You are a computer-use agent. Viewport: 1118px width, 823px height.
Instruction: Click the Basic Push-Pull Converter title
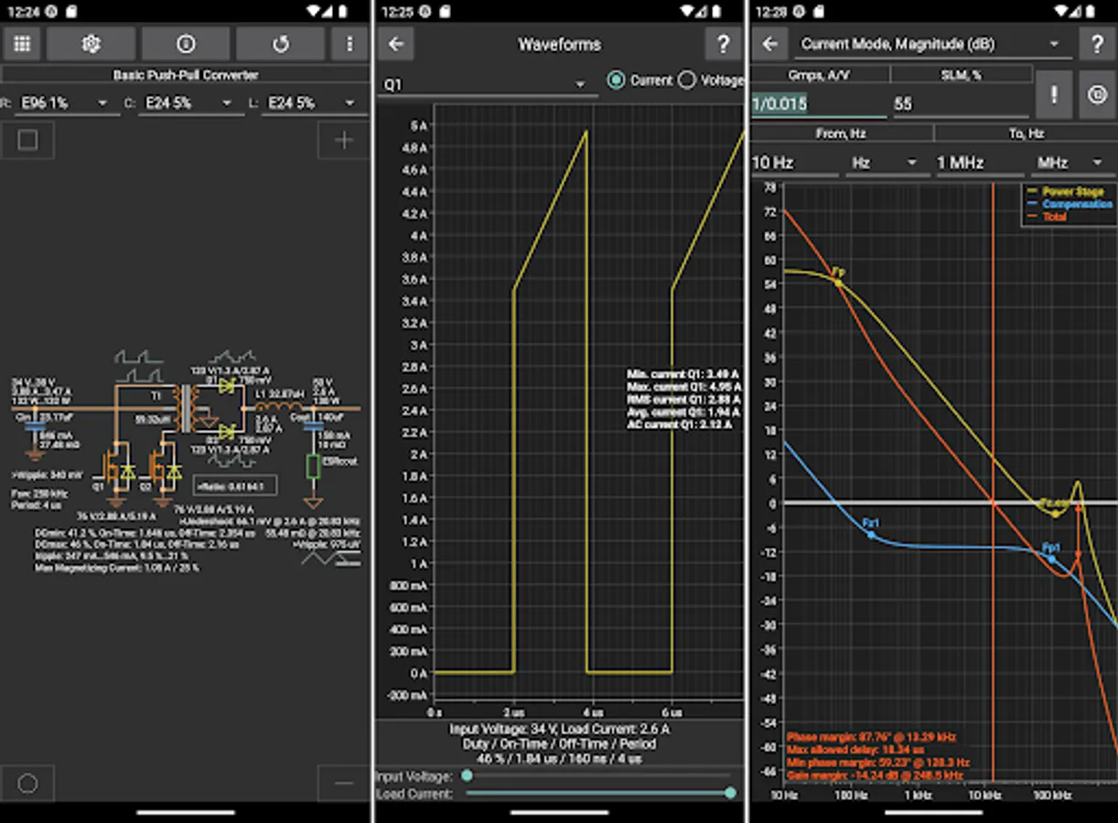(186, 75)
